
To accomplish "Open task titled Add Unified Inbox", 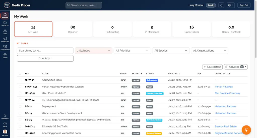I will [x=52, y=80].
